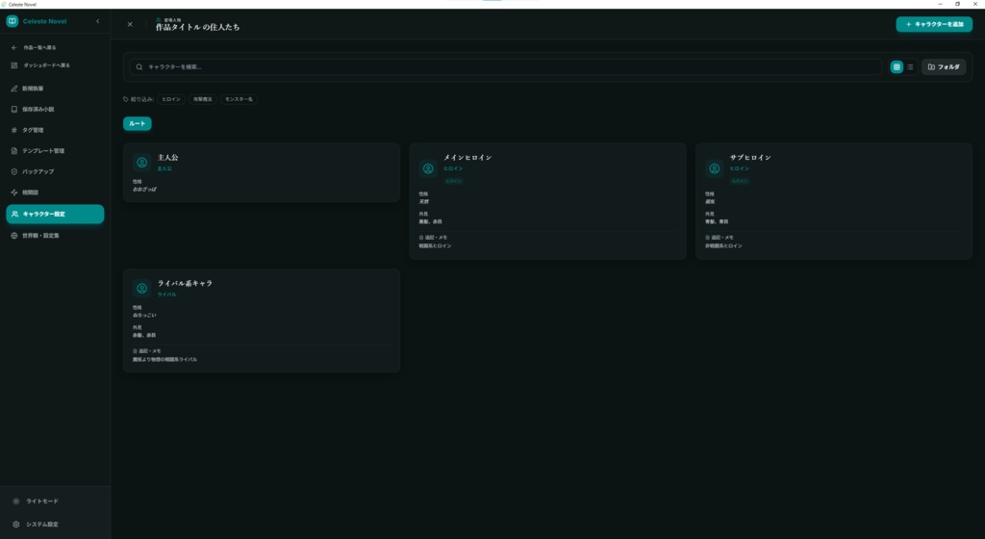Click the Celeste Novel book logo icon
This screenshot has height=539, width=985.
pyautogui.click(x=12, y=21)
